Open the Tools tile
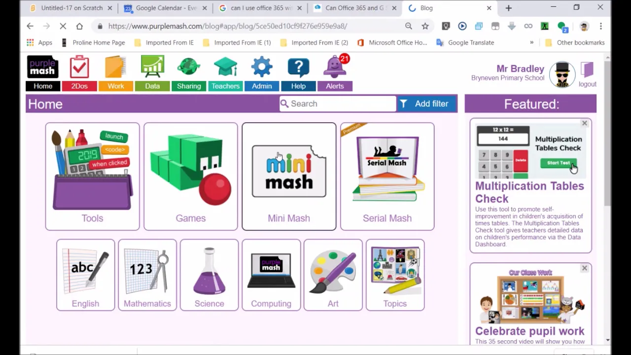This screenshot has width=631, height=355. 92,177
